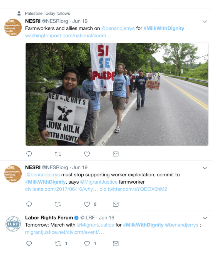Reply to the Labor Rights Forum tweet
The image size is (215, 255).
click(x=29, y=243)
